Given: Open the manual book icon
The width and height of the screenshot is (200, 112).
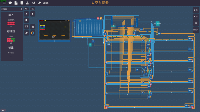Looking at the screenshot, I should pos(22,3).
